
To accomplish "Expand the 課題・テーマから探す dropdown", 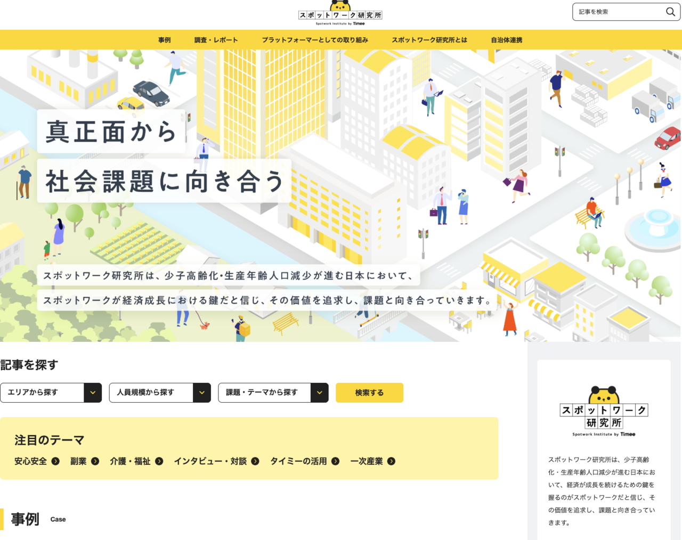I will [273, 392].
